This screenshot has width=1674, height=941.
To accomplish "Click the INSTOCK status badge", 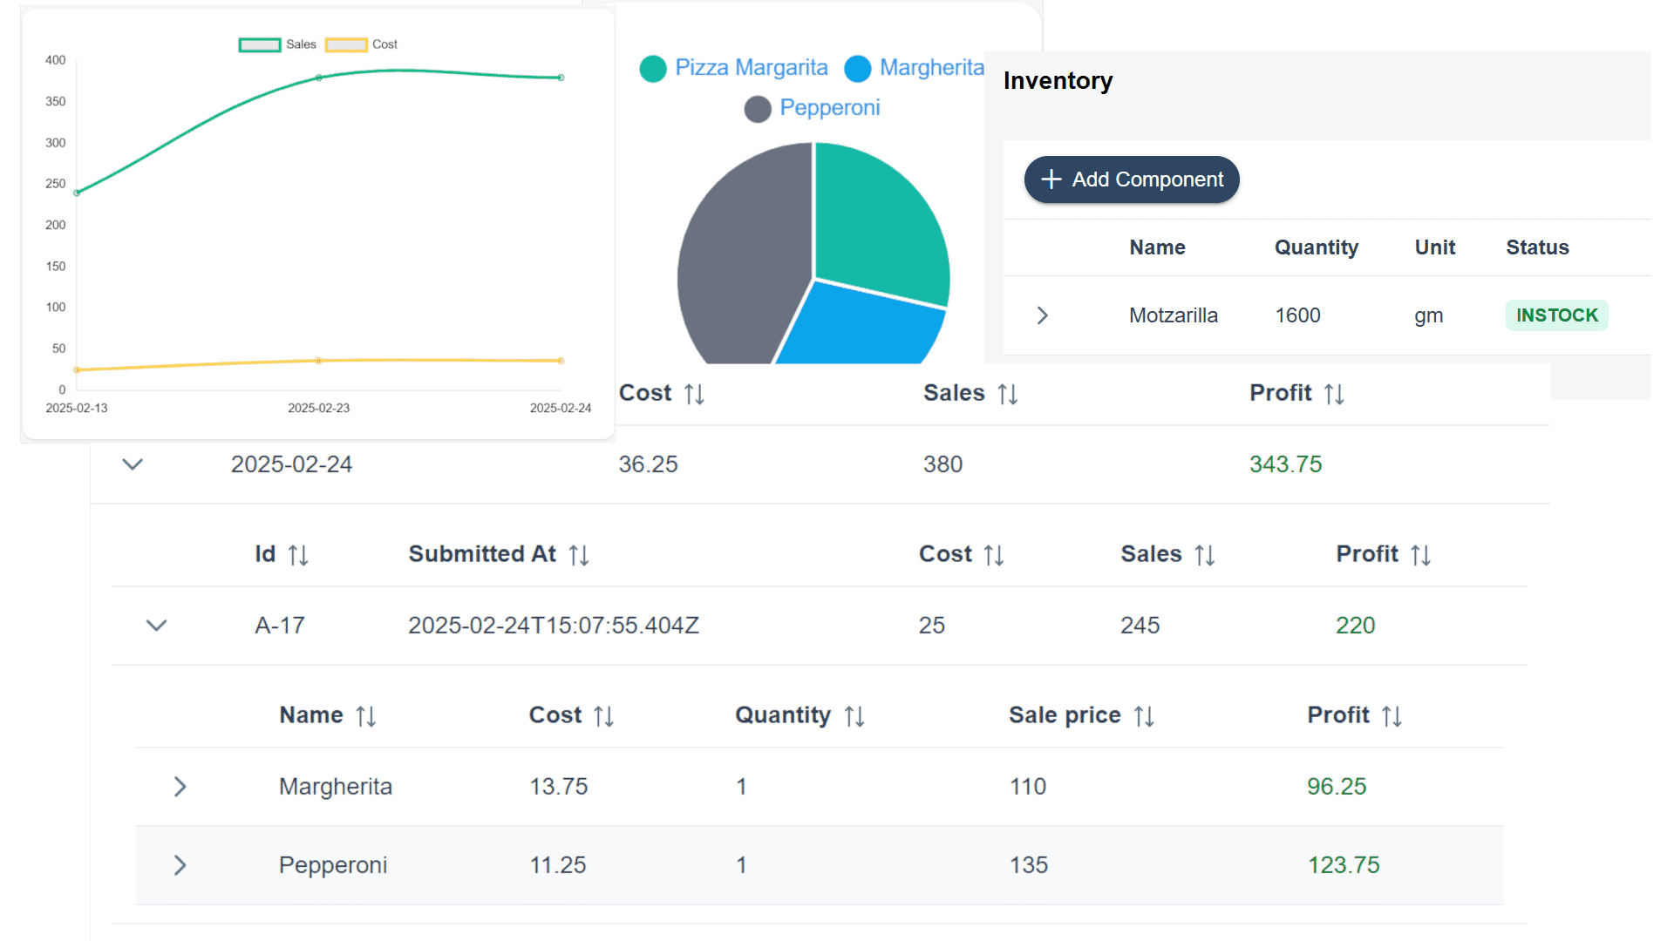I will pos(1556,315).
